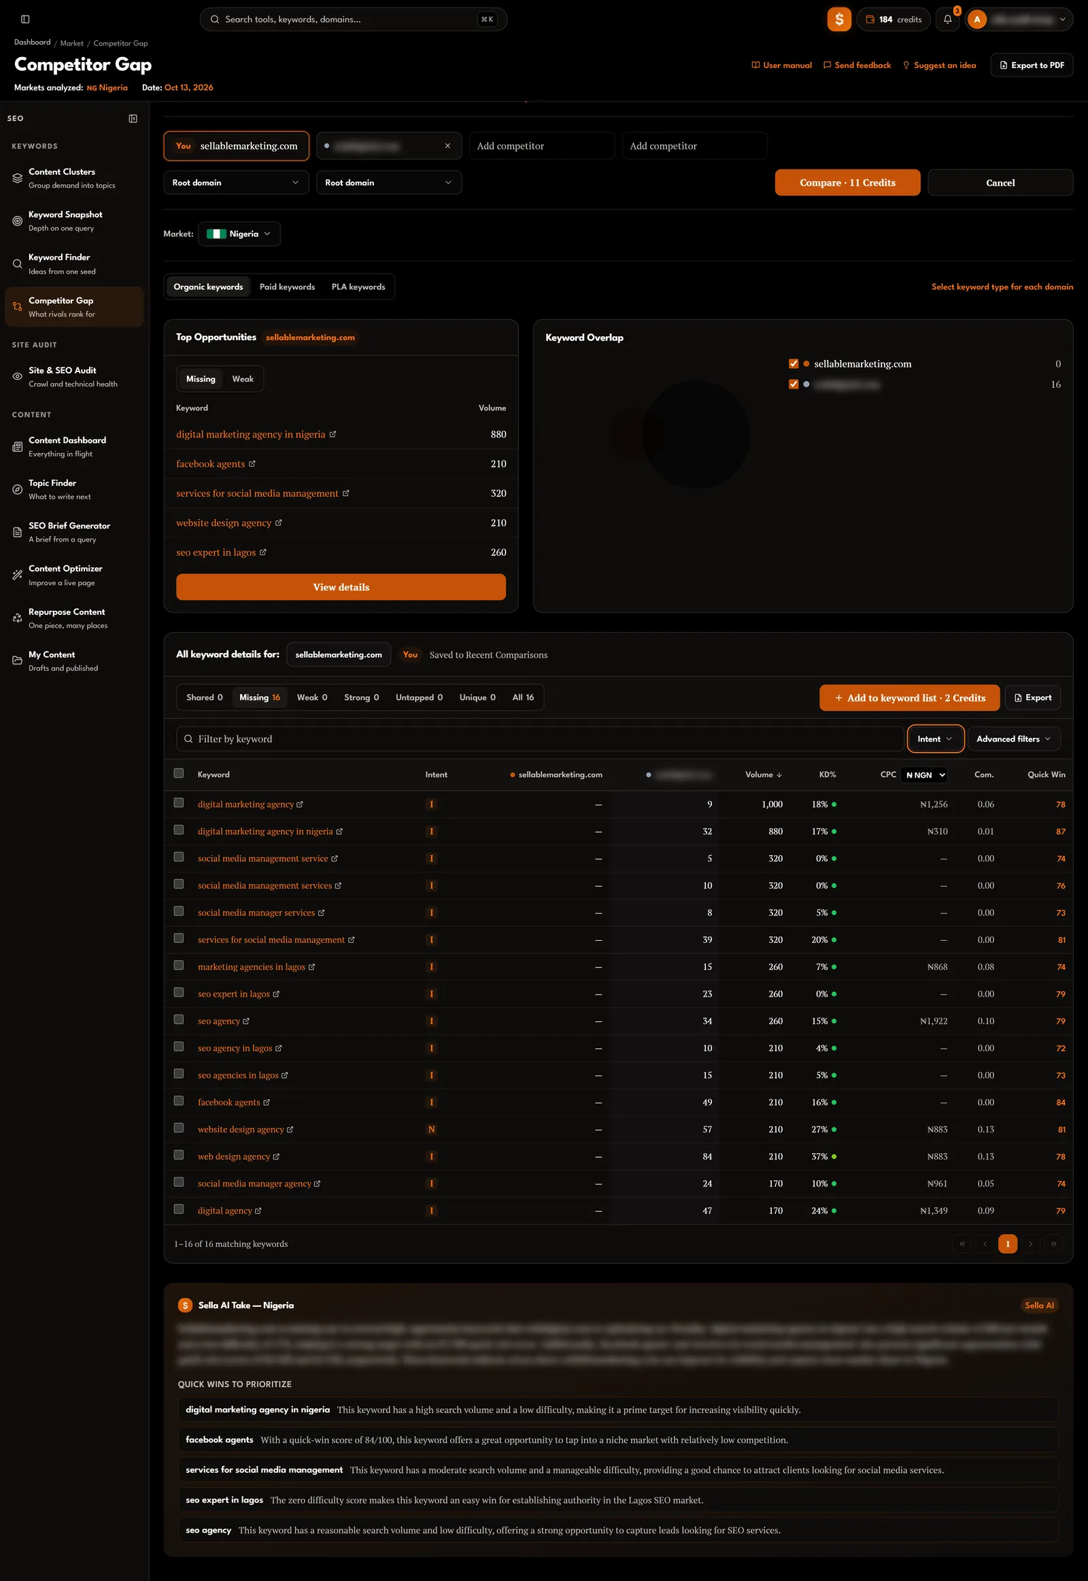Open the Nigeria market dropdown
The image size is (1088, 1581).
(239, 234)
